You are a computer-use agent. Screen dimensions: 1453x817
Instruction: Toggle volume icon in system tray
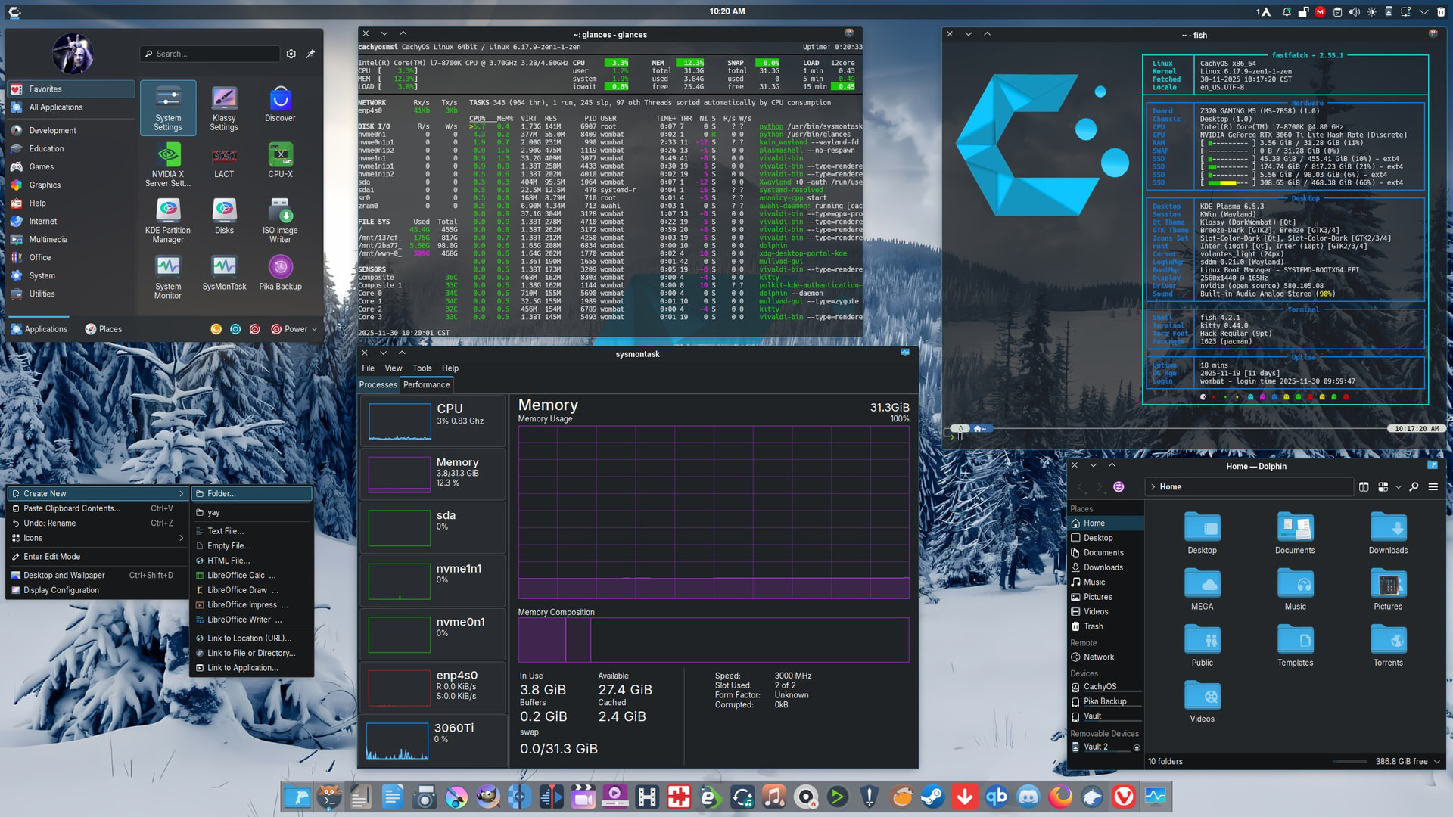click(1355, 12)
